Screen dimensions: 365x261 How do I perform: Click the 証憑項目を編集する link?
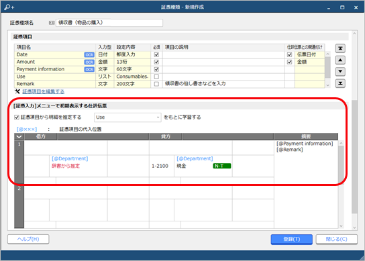point(44,91)
